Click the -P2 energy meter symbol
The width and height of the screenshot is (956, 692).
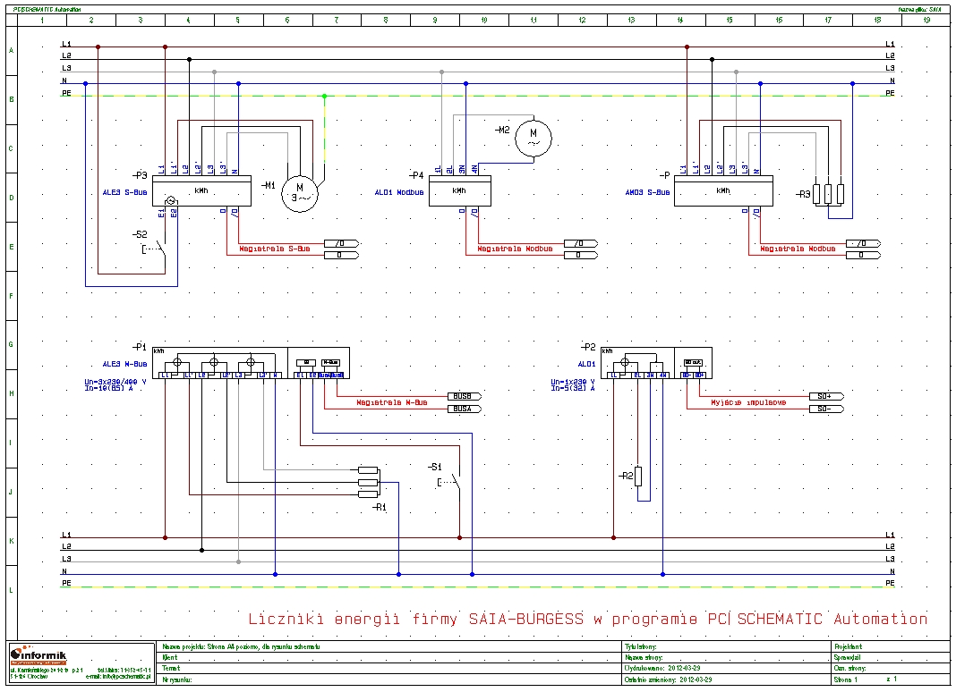[656, 363]
